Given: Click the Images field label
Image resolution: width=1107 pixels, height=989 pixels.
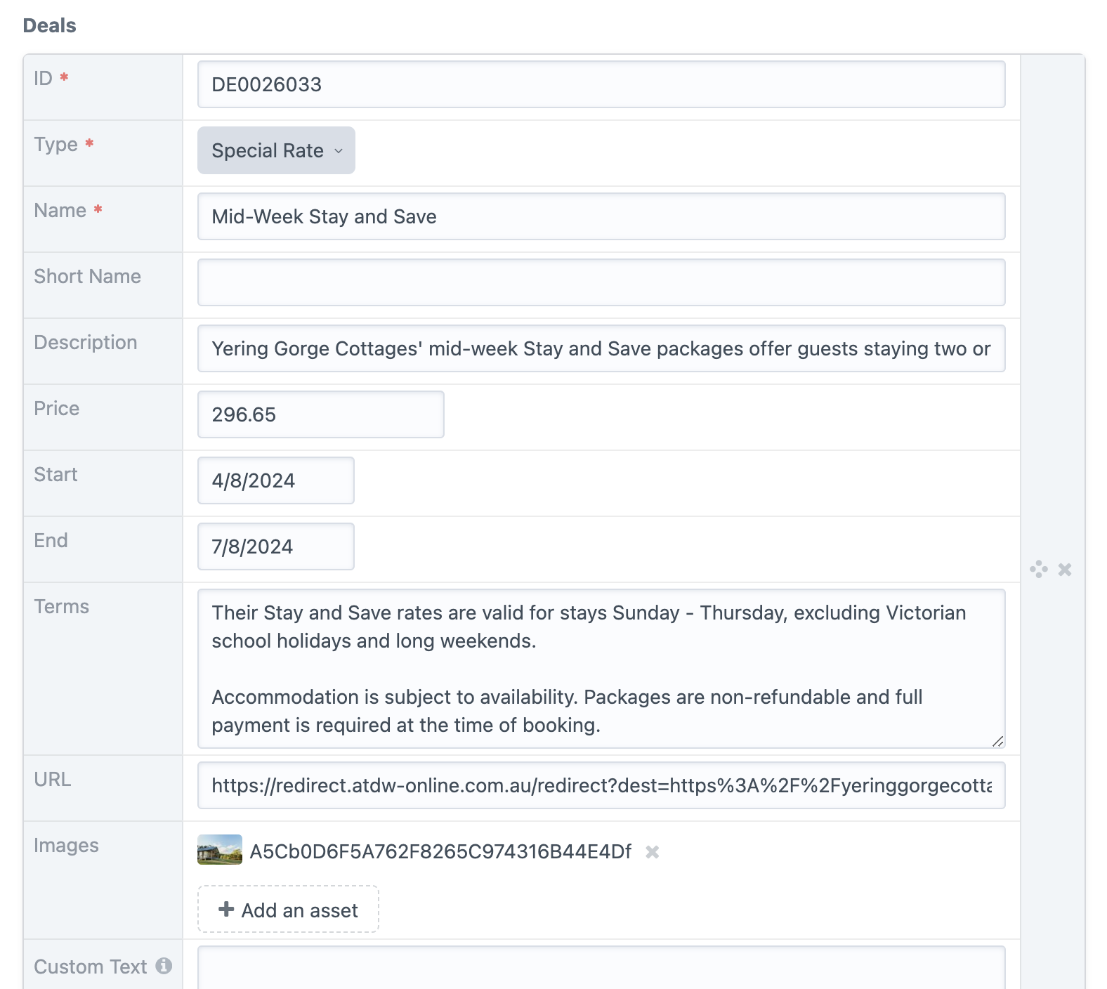Looking at the screenshot, I should [x=66, y=845].
